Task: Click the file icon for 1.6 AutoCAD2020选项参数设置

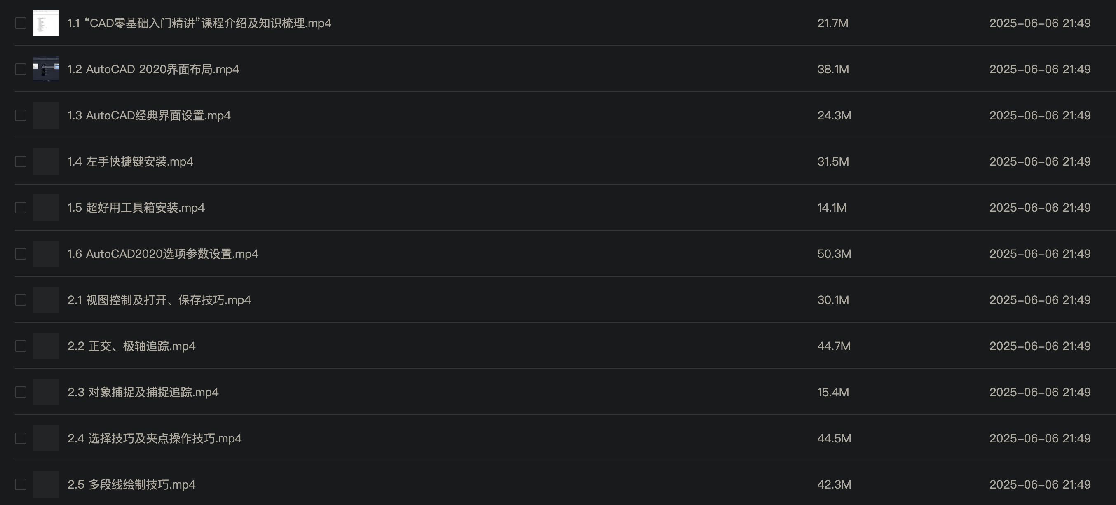Action: 46,254
